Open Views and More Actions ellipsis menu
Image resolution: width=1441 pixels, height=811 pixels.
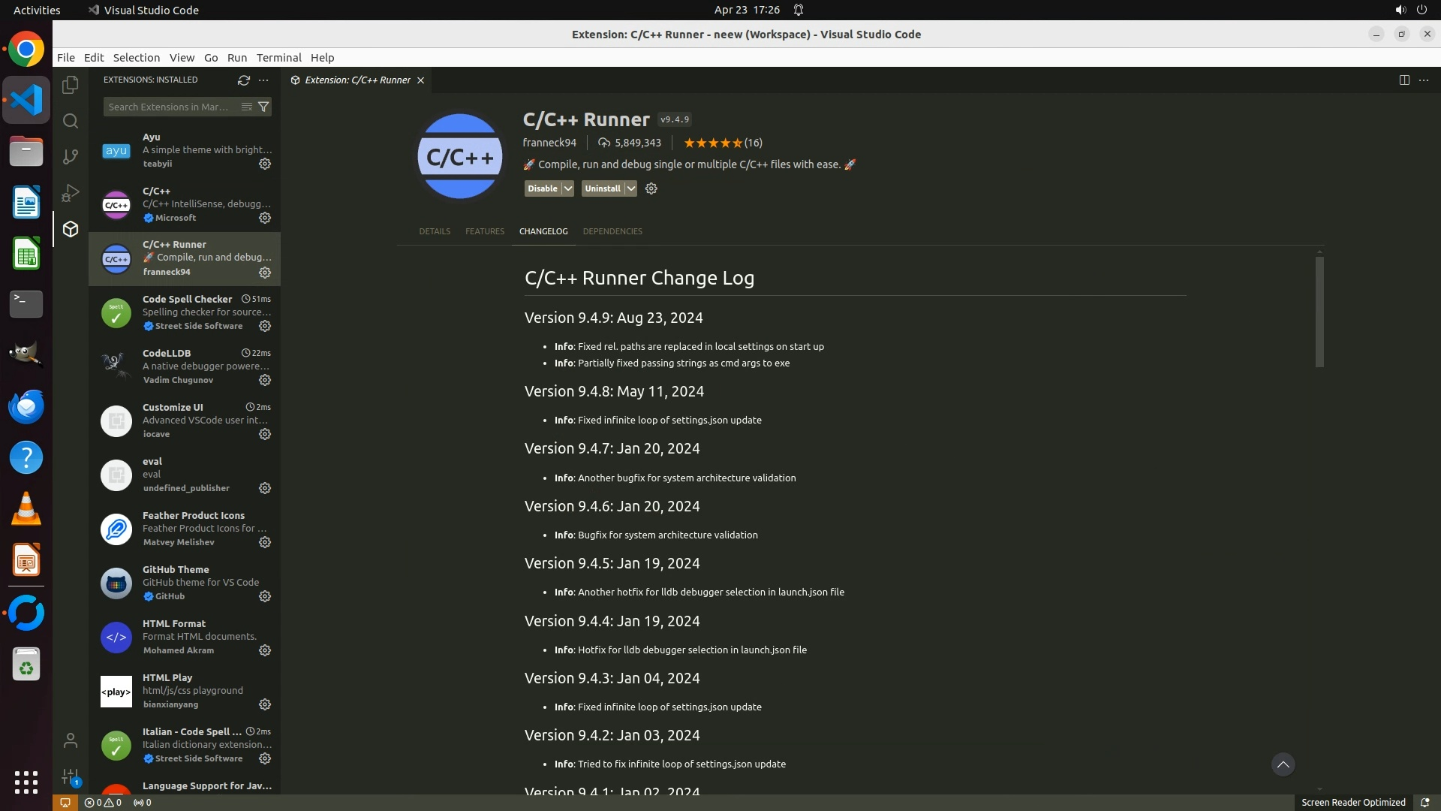(x=263, y=80)
